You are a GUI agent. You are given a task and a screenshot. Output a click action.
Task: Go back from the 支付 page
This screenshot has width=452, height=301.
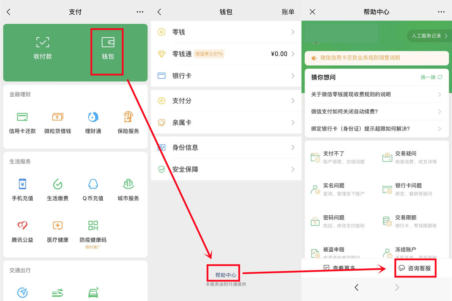click(9, 12)
